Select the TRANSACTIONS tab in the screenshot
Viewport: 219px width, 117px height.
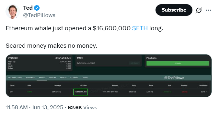[15, 78]
